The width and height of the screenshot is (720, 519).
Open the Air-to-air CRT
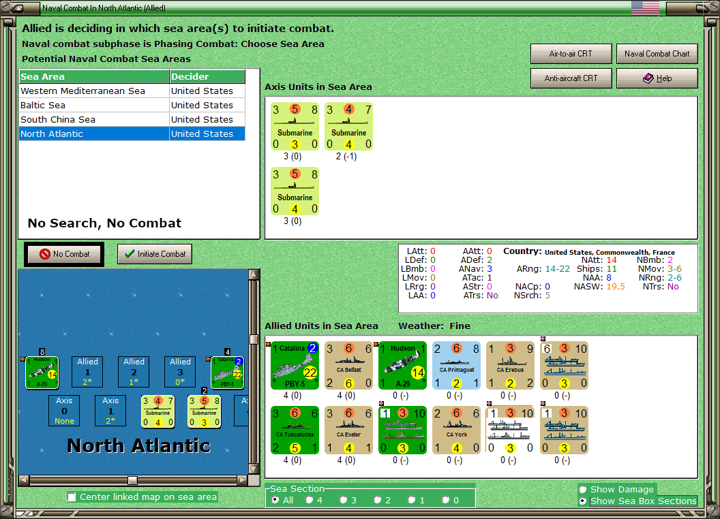pos(571,54)
